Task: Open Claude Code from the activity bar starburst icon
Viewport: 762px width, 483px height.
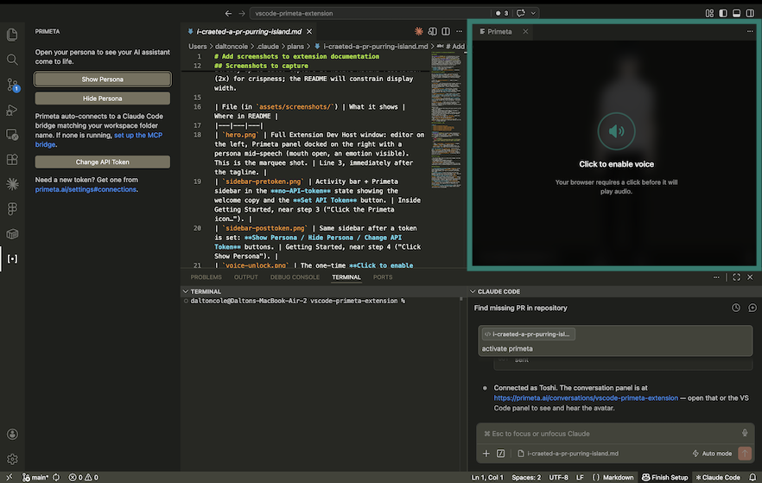Action: pos(12,184)
